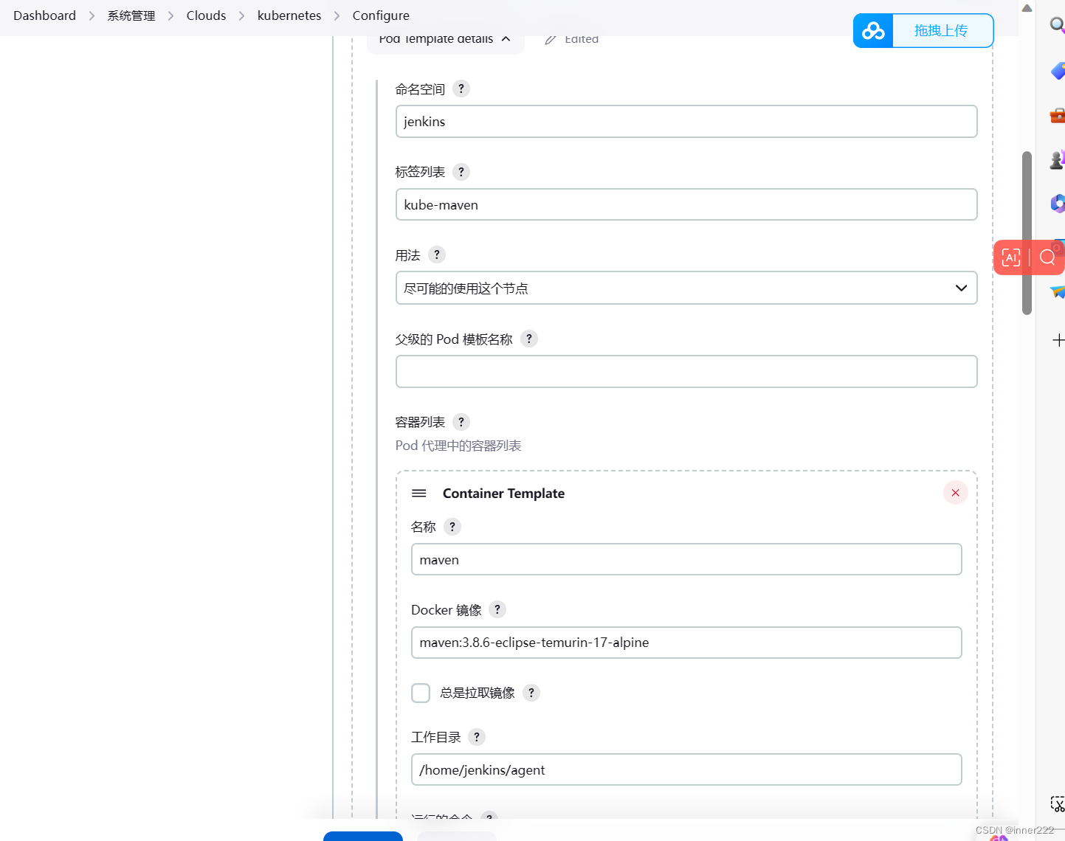
Task: Open help for 父级的 Pod 模板名称
Action: click(529, 339)
